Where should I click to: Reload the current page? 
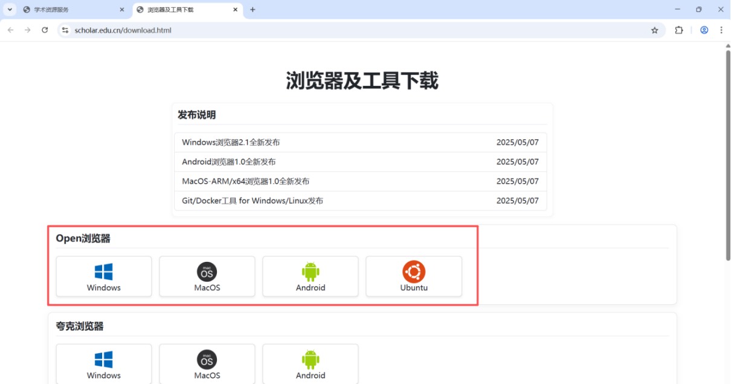tap(45, 30)
